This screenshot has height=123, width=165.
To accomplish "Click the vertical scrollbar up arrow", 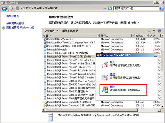I will [162, 36].
